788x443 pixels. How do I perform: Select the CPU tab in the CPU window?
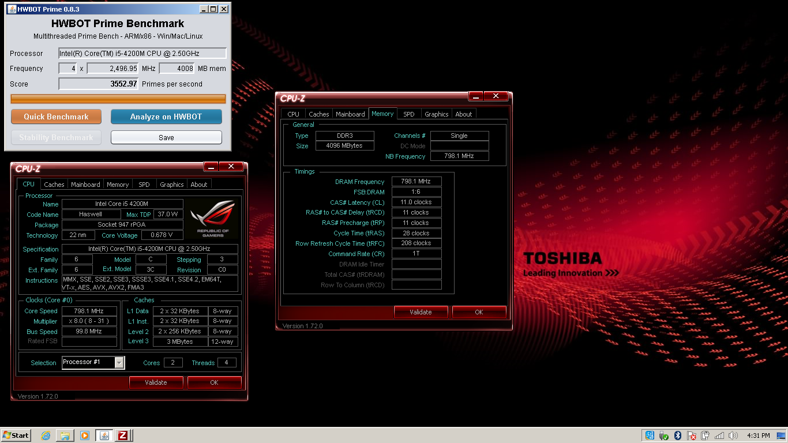coord(29,184)
